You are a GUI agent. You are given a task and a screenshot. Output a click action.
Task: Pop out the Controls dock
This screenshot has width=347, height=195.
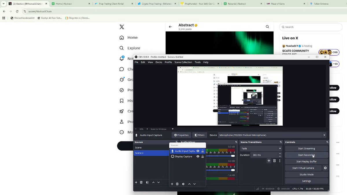pyautogui.click(x=327, y=142)
